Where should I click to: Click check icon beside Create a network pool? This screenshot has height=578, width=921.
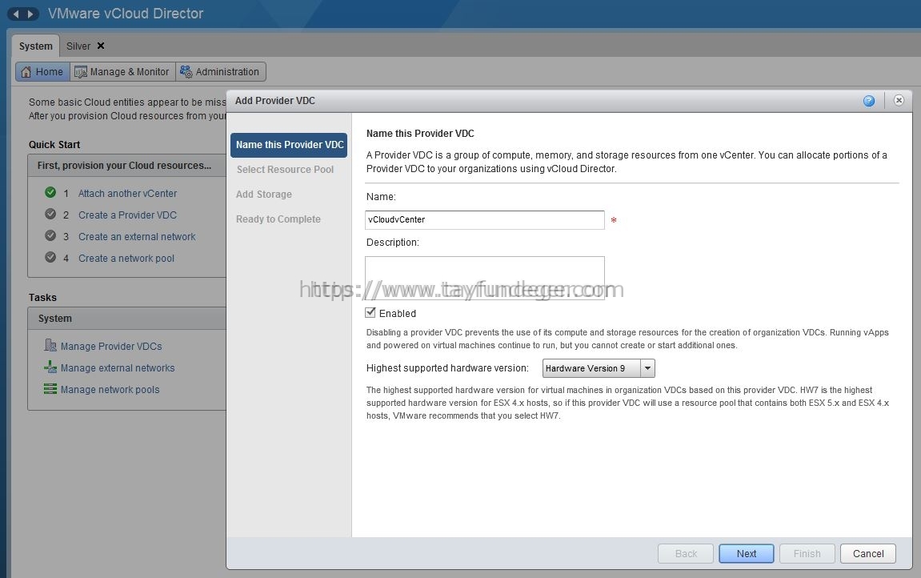[x=50, y=257]
